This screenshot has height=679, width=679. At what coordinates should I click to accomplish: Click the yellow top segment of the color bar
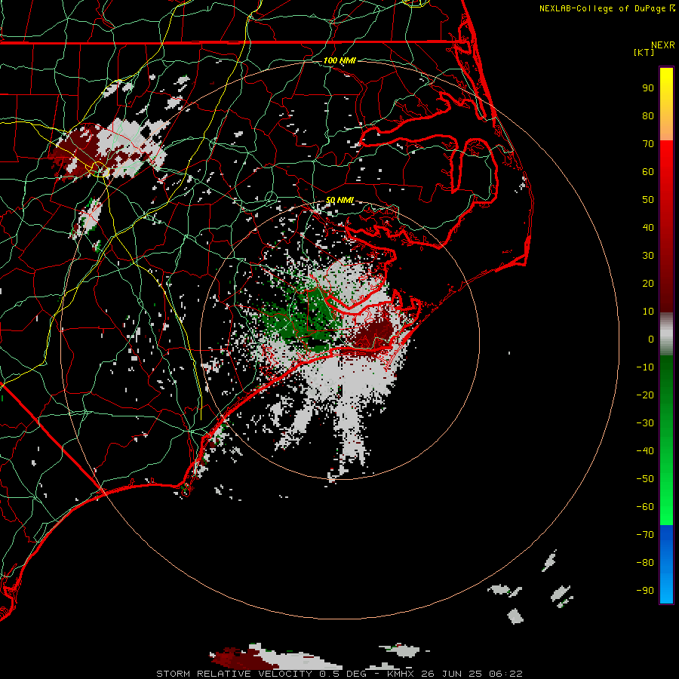click(666, 104)
